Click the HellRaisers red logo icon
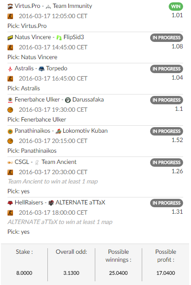This screenshot has height=285, width=191. pos(10,203)
